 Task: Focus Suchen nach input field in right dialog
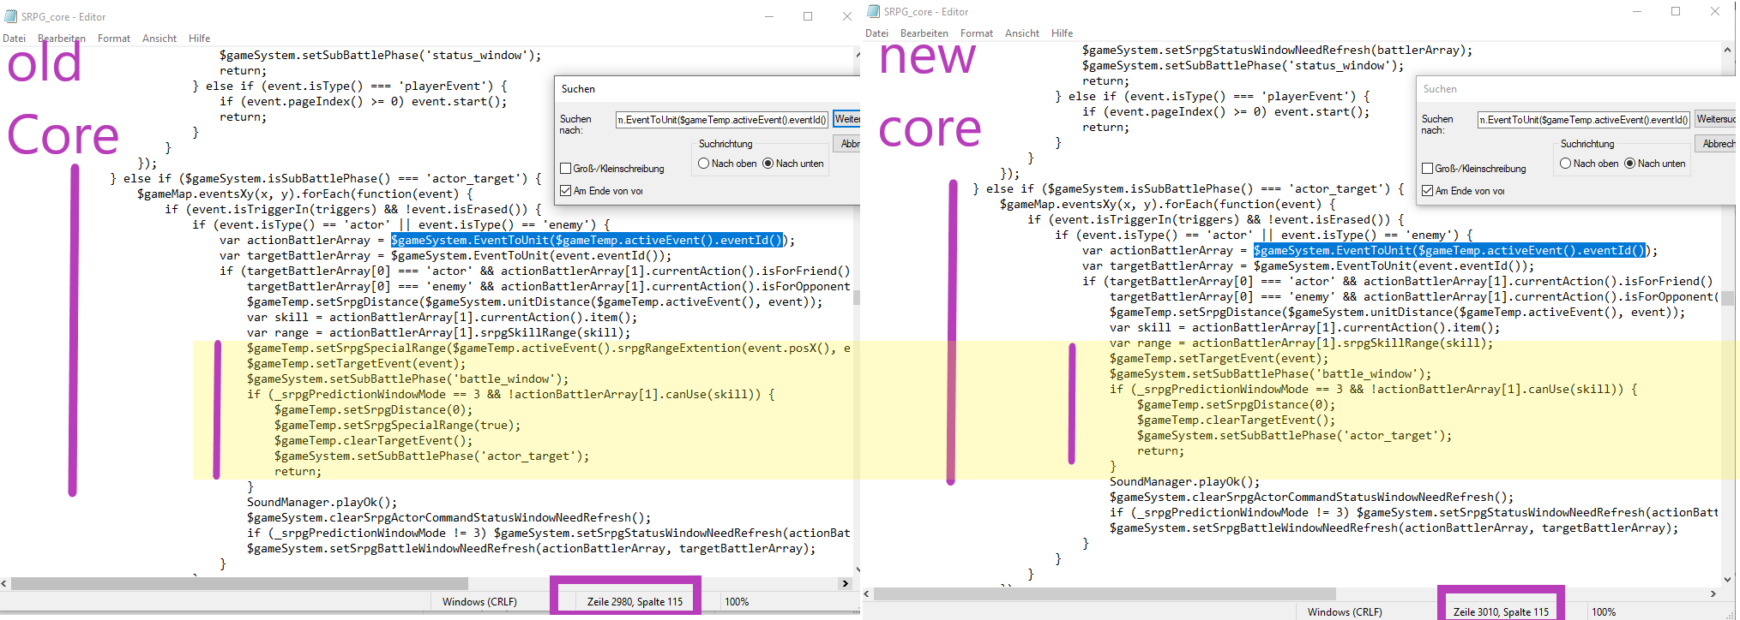[x=1584, y=120]
